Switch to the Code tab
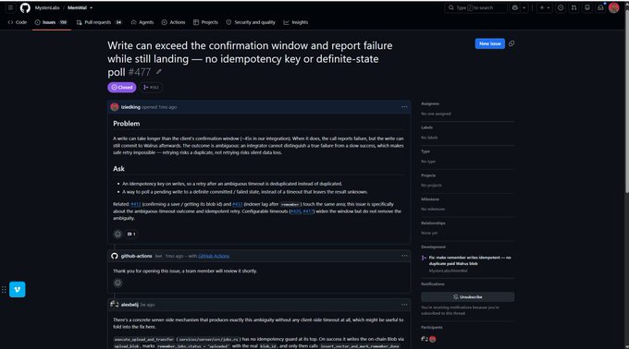 tap(18, 22)
